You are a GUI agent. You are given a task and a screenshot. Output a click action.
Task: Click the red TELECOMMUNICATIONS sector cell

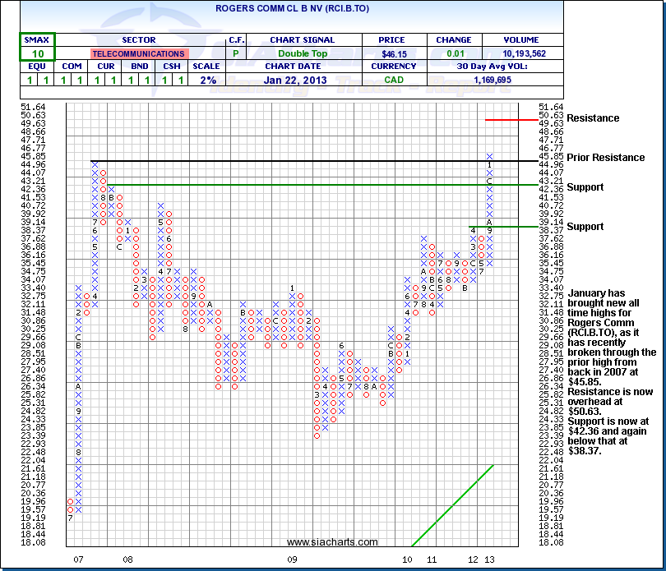pos(138,53)
